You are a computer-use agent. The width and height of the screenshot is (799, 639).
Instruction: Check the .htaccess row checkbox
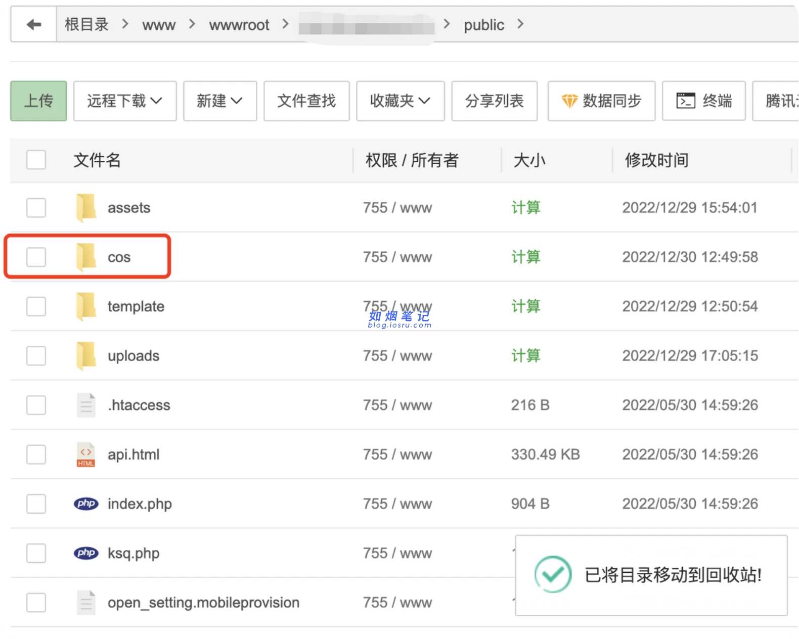[36, 405]
